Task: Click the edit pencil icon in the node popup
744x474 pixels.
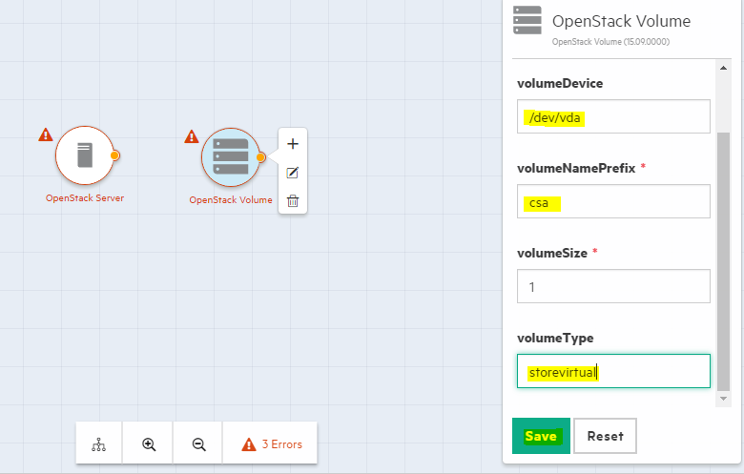Action: 293,173
